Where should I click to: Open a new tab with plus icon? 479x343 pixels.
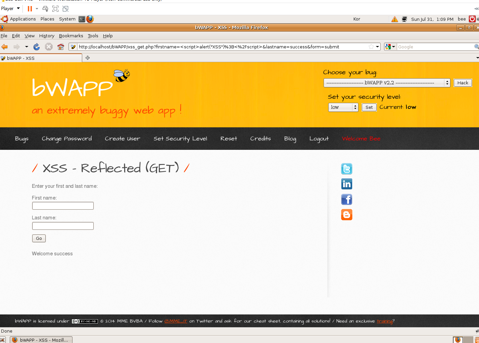coord(88,58)
